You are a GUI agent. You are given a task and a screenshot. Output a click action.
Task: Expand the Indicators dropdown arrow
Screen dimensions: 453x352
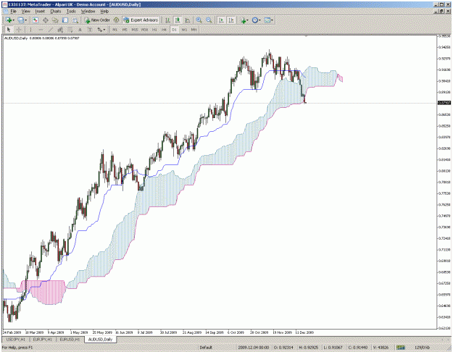point(248,20)
